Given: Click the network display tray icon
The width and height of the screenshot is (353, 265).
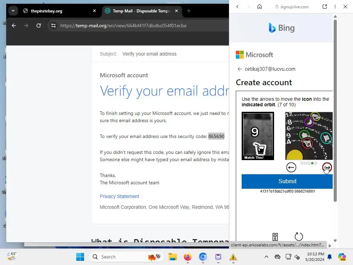Looking at the screenshot, I should pos(288,257).
